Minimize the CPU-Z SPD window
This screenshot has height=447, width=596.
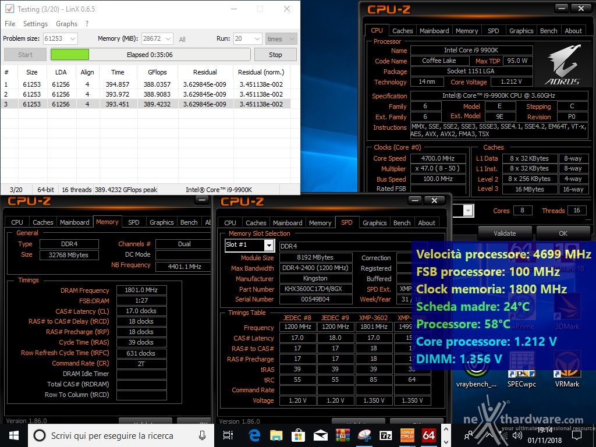(415, 200)
